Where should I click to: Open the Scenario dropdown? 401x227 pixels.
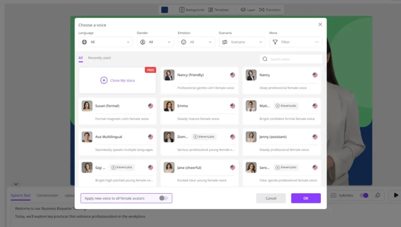click(x=242, y=42)
